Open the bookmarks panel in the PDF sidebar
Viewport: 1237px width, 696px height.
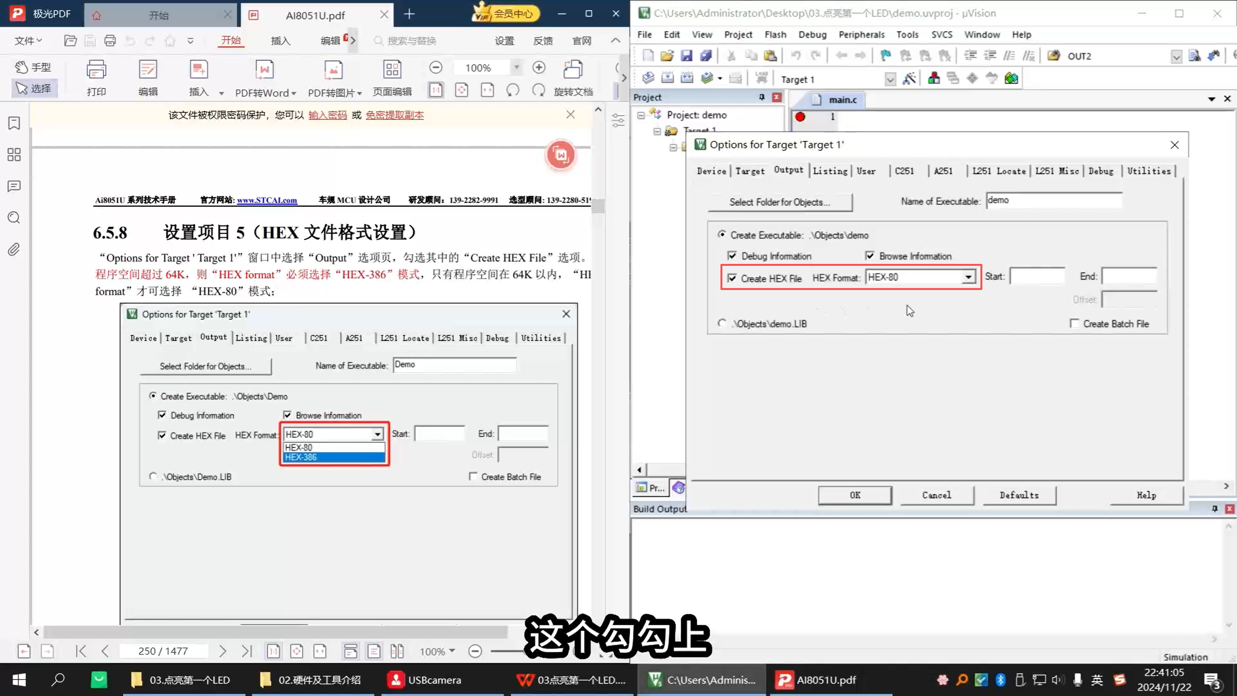tap(13, 123)
